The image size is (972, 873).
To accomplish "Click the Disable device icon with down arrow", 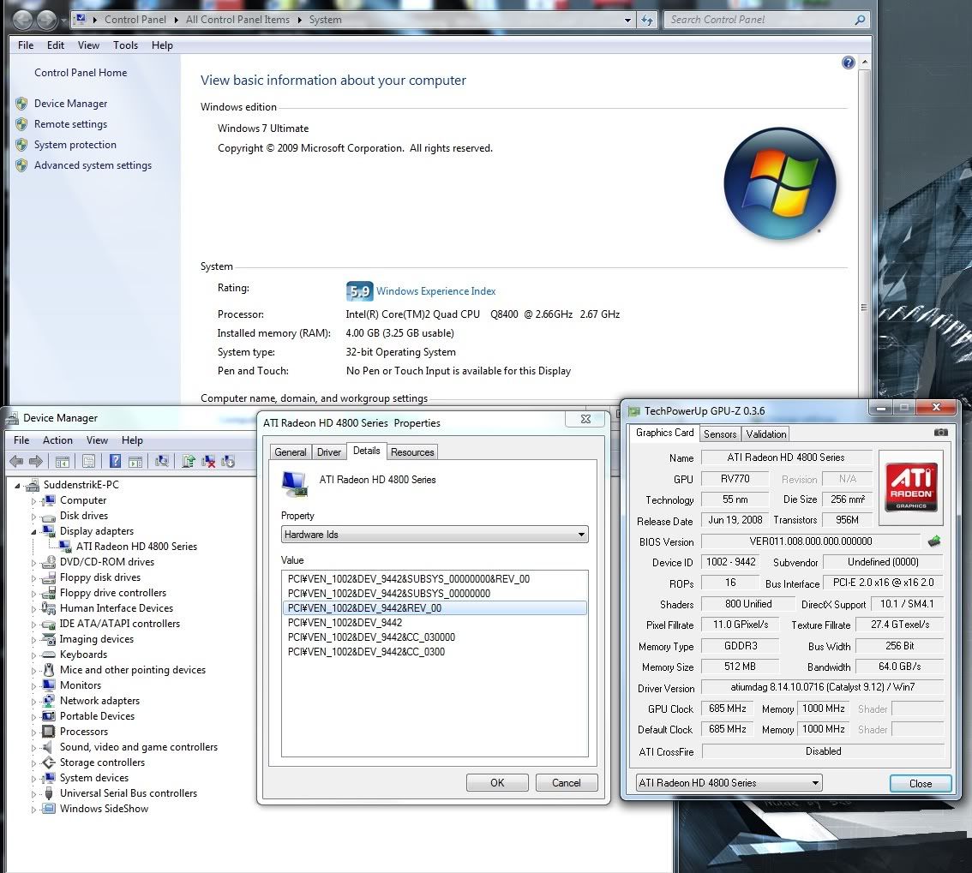I will point(228,461).
